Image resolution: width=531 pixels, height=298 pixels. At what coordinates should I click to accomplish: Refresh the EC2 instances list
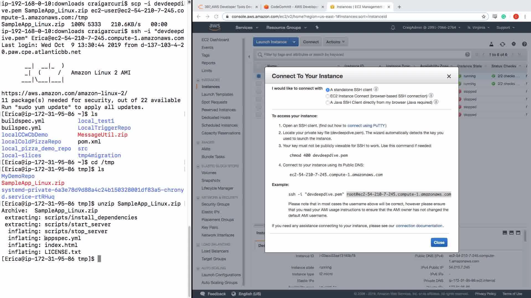tap(503, 44)
